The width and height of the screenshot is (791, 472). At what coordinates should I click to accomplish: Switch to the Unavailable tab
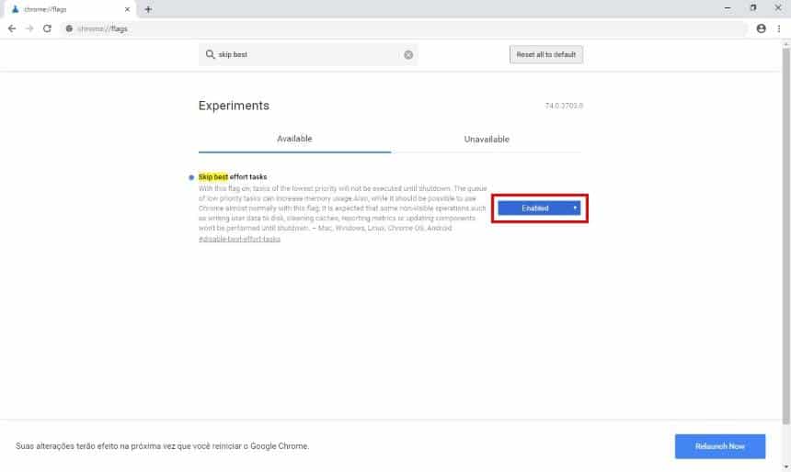pyautogui.click(x=487, y=139)
